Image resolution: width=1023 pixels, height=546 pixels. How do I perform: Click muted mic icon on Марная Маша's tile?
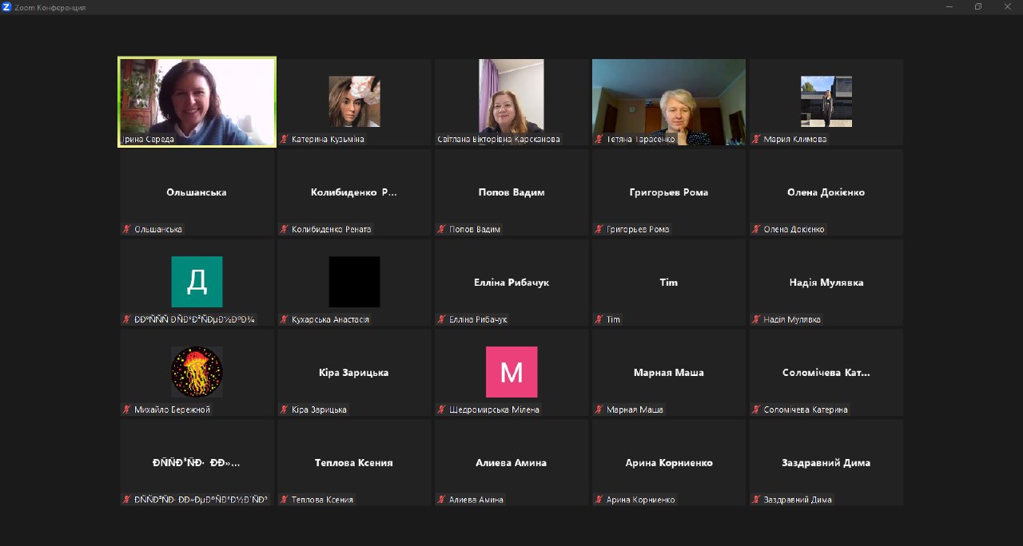point(599,409)
